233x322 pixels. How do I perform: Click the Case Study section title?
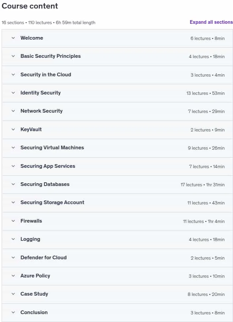34,294
